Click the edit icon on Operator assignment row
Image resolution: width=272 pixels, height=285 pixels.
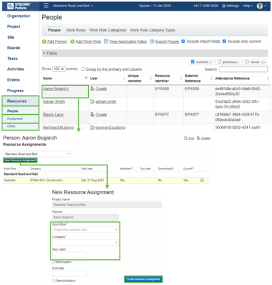point(202,180)
